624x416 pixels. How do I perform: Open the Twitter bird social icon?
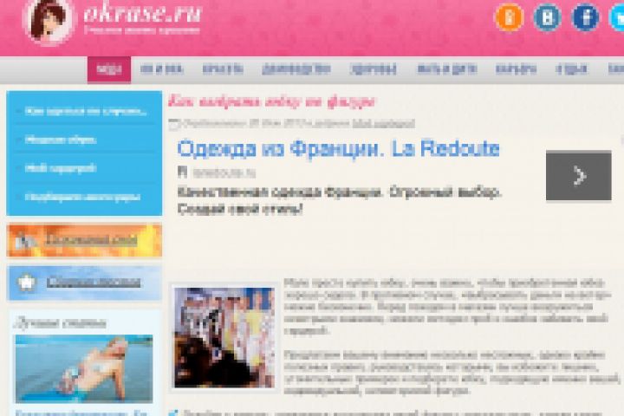pos(617,17)
